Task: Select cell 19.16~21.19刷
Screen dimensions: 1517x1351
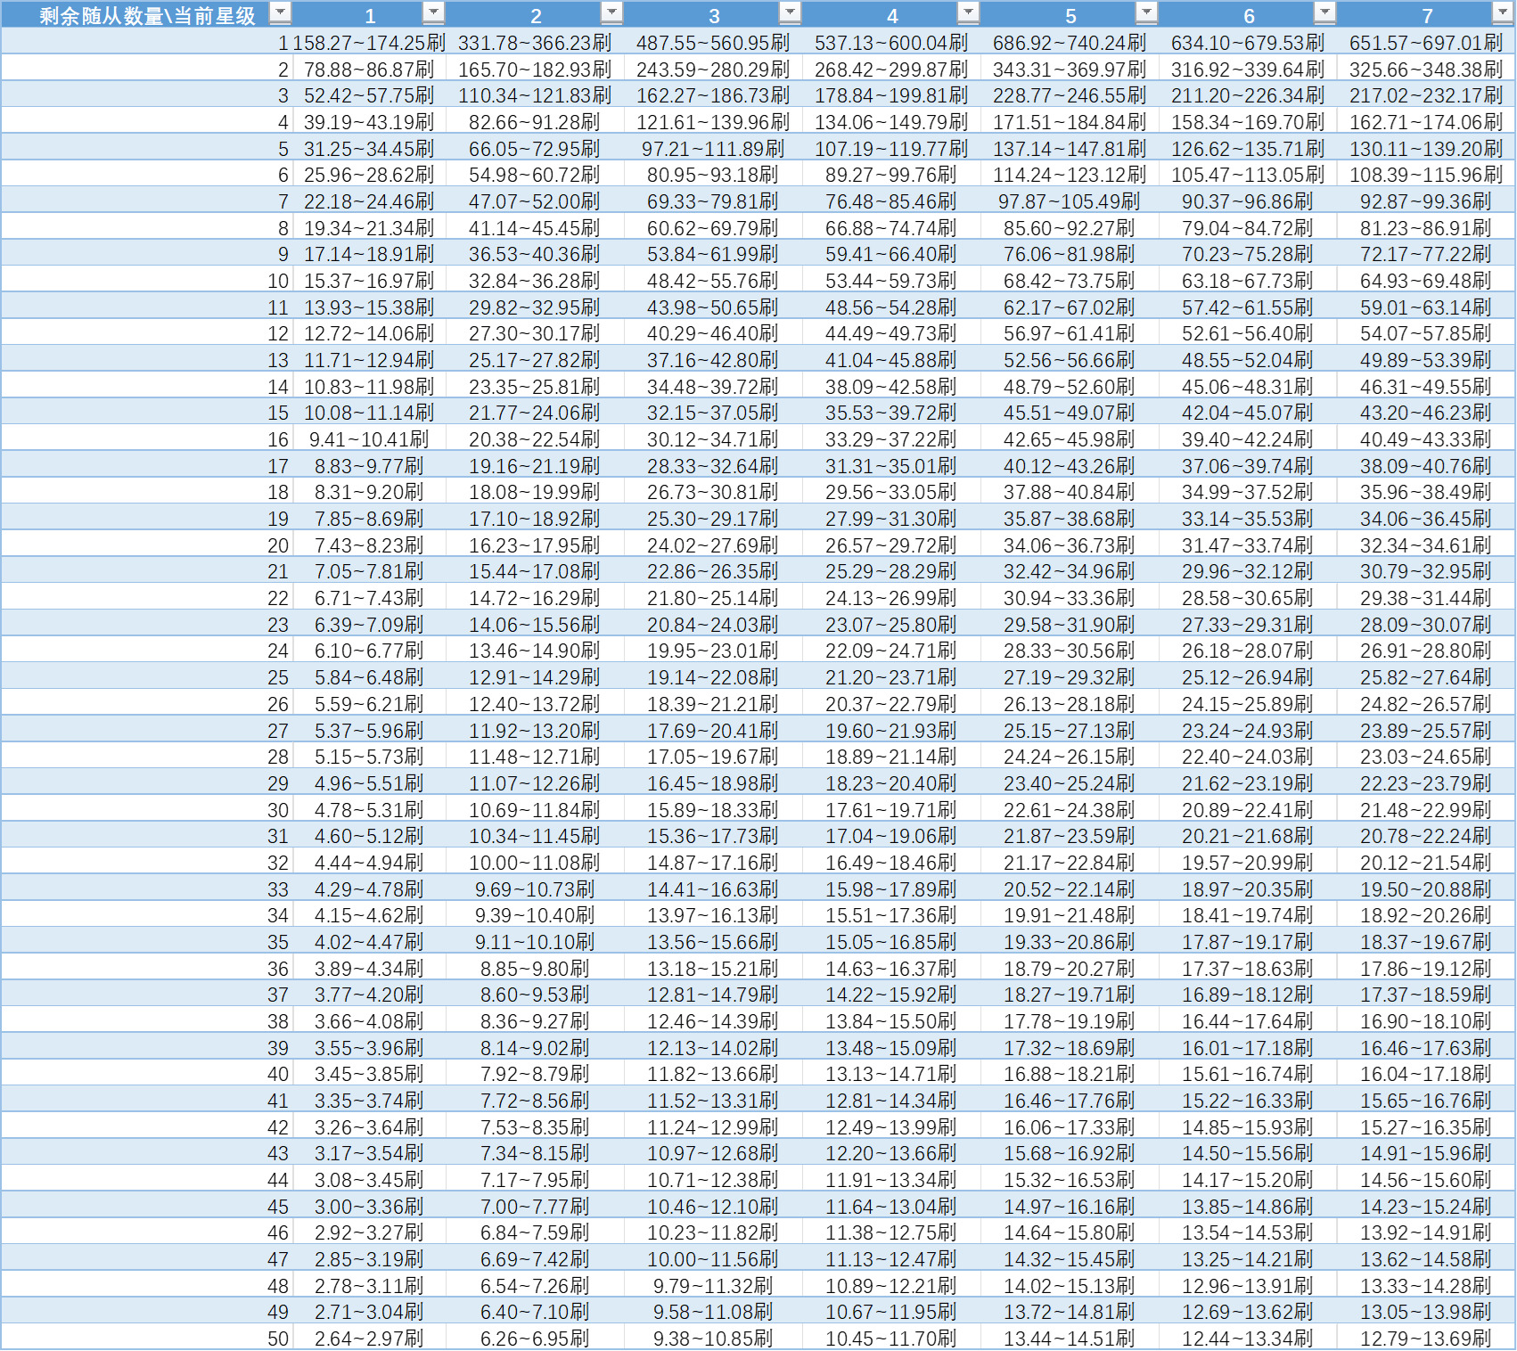Action: tap(535, 465)
